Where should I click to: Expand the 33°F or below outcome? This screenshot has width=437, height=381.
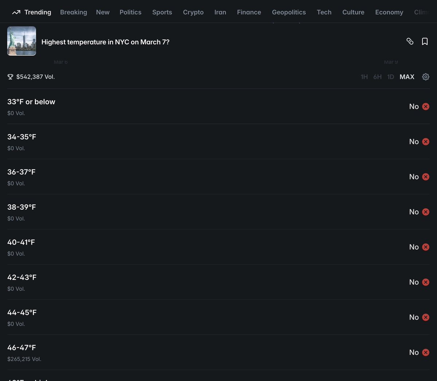[219, 107]
